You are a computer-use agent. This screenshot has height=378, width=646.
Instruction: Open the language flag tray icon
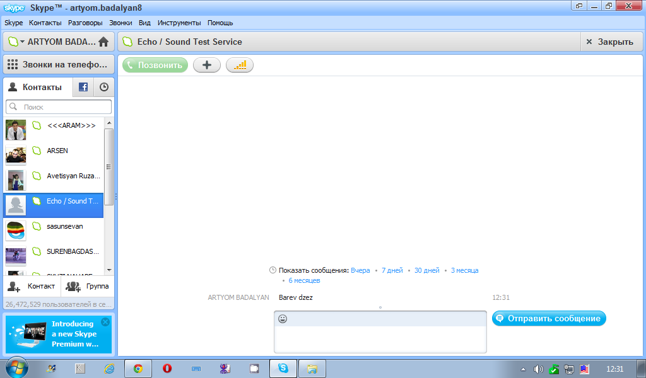[584, 369]
